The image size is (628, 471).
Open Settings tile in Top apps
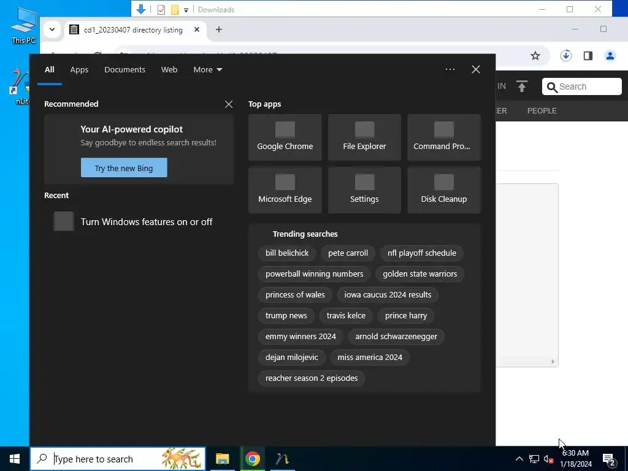point(364,190)
